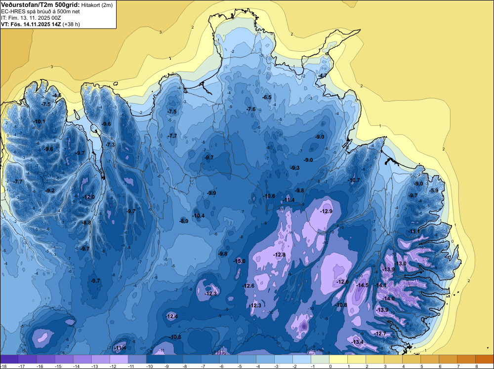Click the -7.3 temperature value

(110, 145)
